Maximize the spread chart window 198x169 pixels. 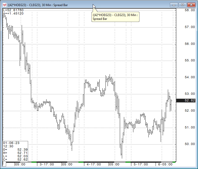click(x=182, y=5)
